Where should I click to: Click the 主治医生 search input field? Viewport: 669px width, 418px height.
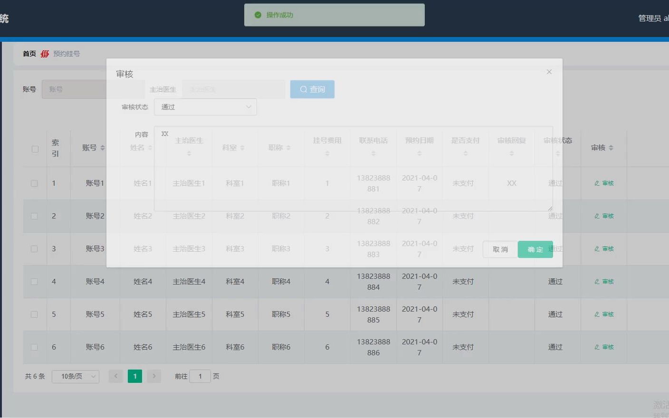click(233, 89)
